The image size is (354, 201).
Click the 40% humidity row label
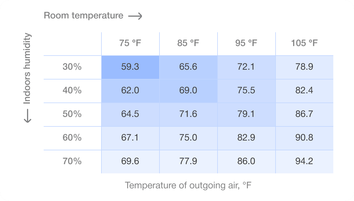(x=72, y=91)
